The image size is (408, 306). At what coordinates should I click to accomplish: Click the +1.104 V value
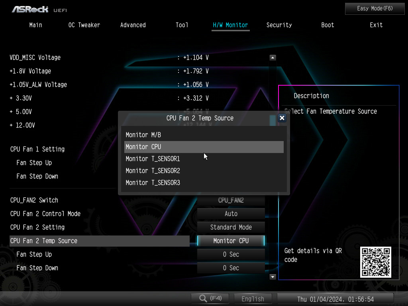[x=196, y=57]
